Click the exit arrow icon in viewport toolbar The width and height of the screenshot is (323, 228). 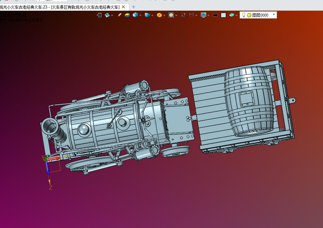[x=99, y=15]
